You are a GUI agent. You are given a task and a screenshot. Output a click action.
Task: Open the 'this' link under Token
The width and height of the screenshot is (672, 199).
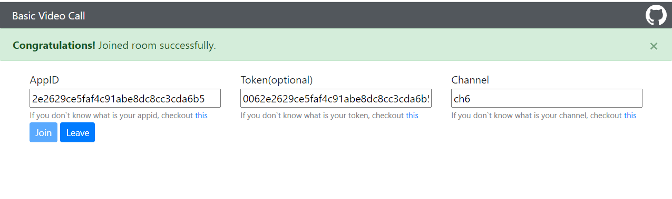pyautogui.click(x=412, y=116)
